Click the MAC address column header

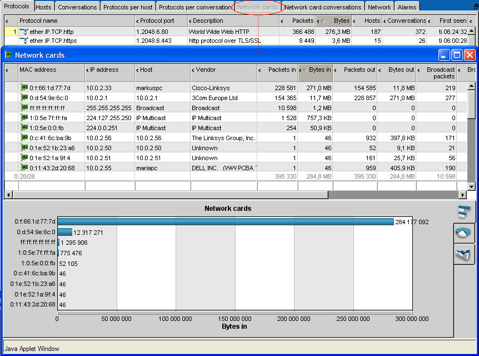[x=38, y=70]
